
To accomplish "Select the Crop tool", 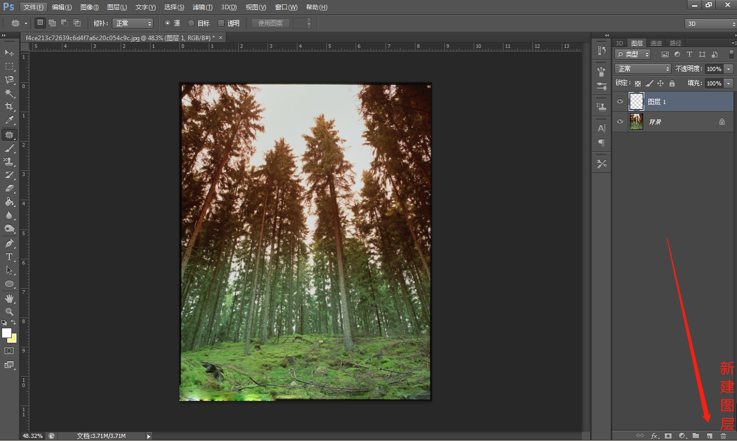I will pyautogui.click(x=9, y=107).
